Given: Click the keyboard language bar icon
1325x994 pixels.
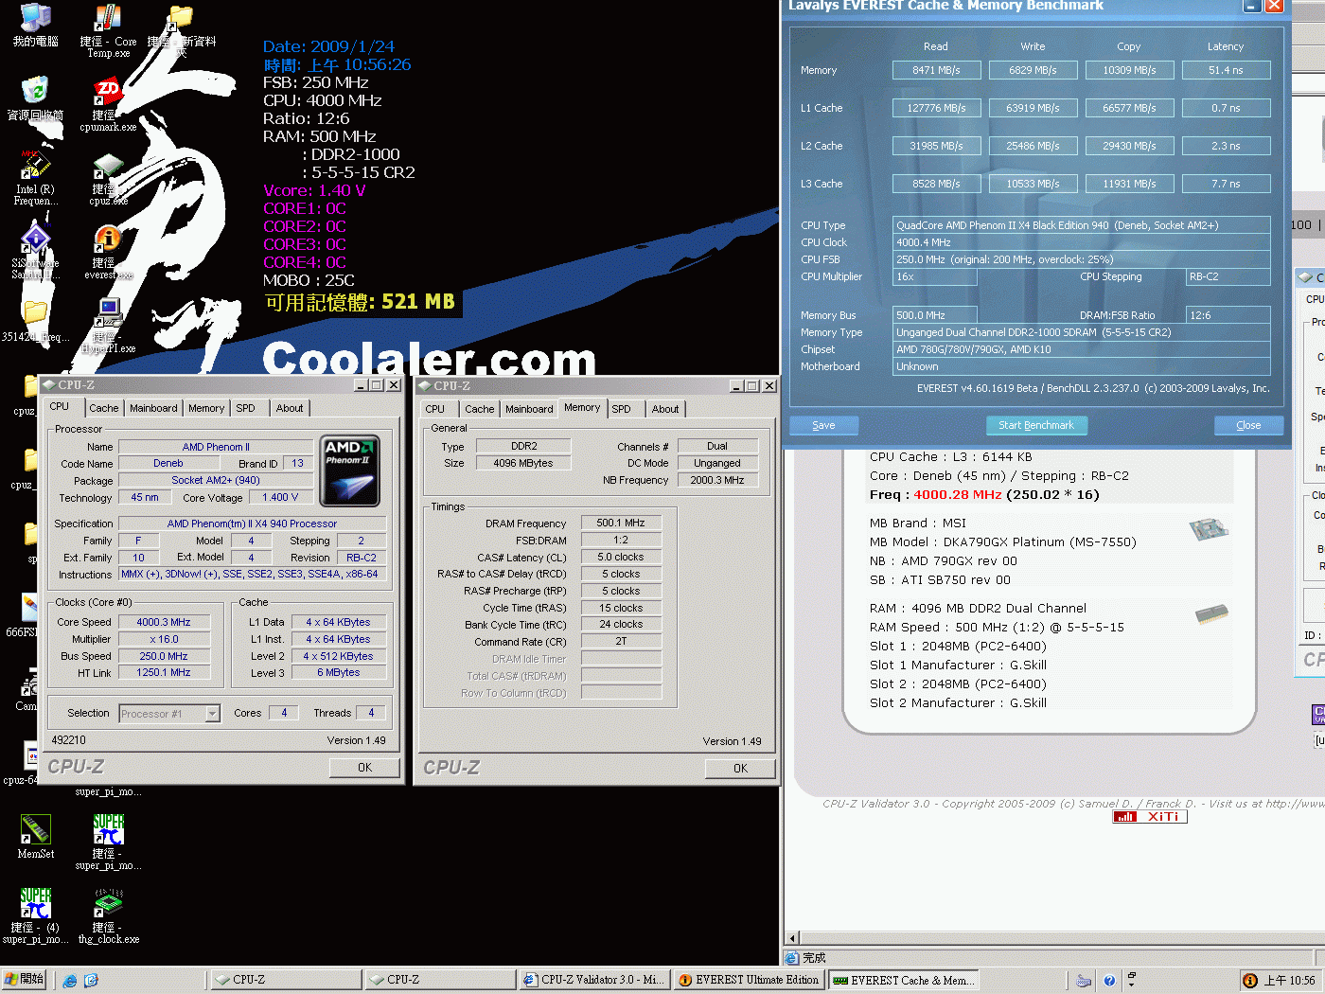Looking at the screenshot, I should tap(1084, 981).
